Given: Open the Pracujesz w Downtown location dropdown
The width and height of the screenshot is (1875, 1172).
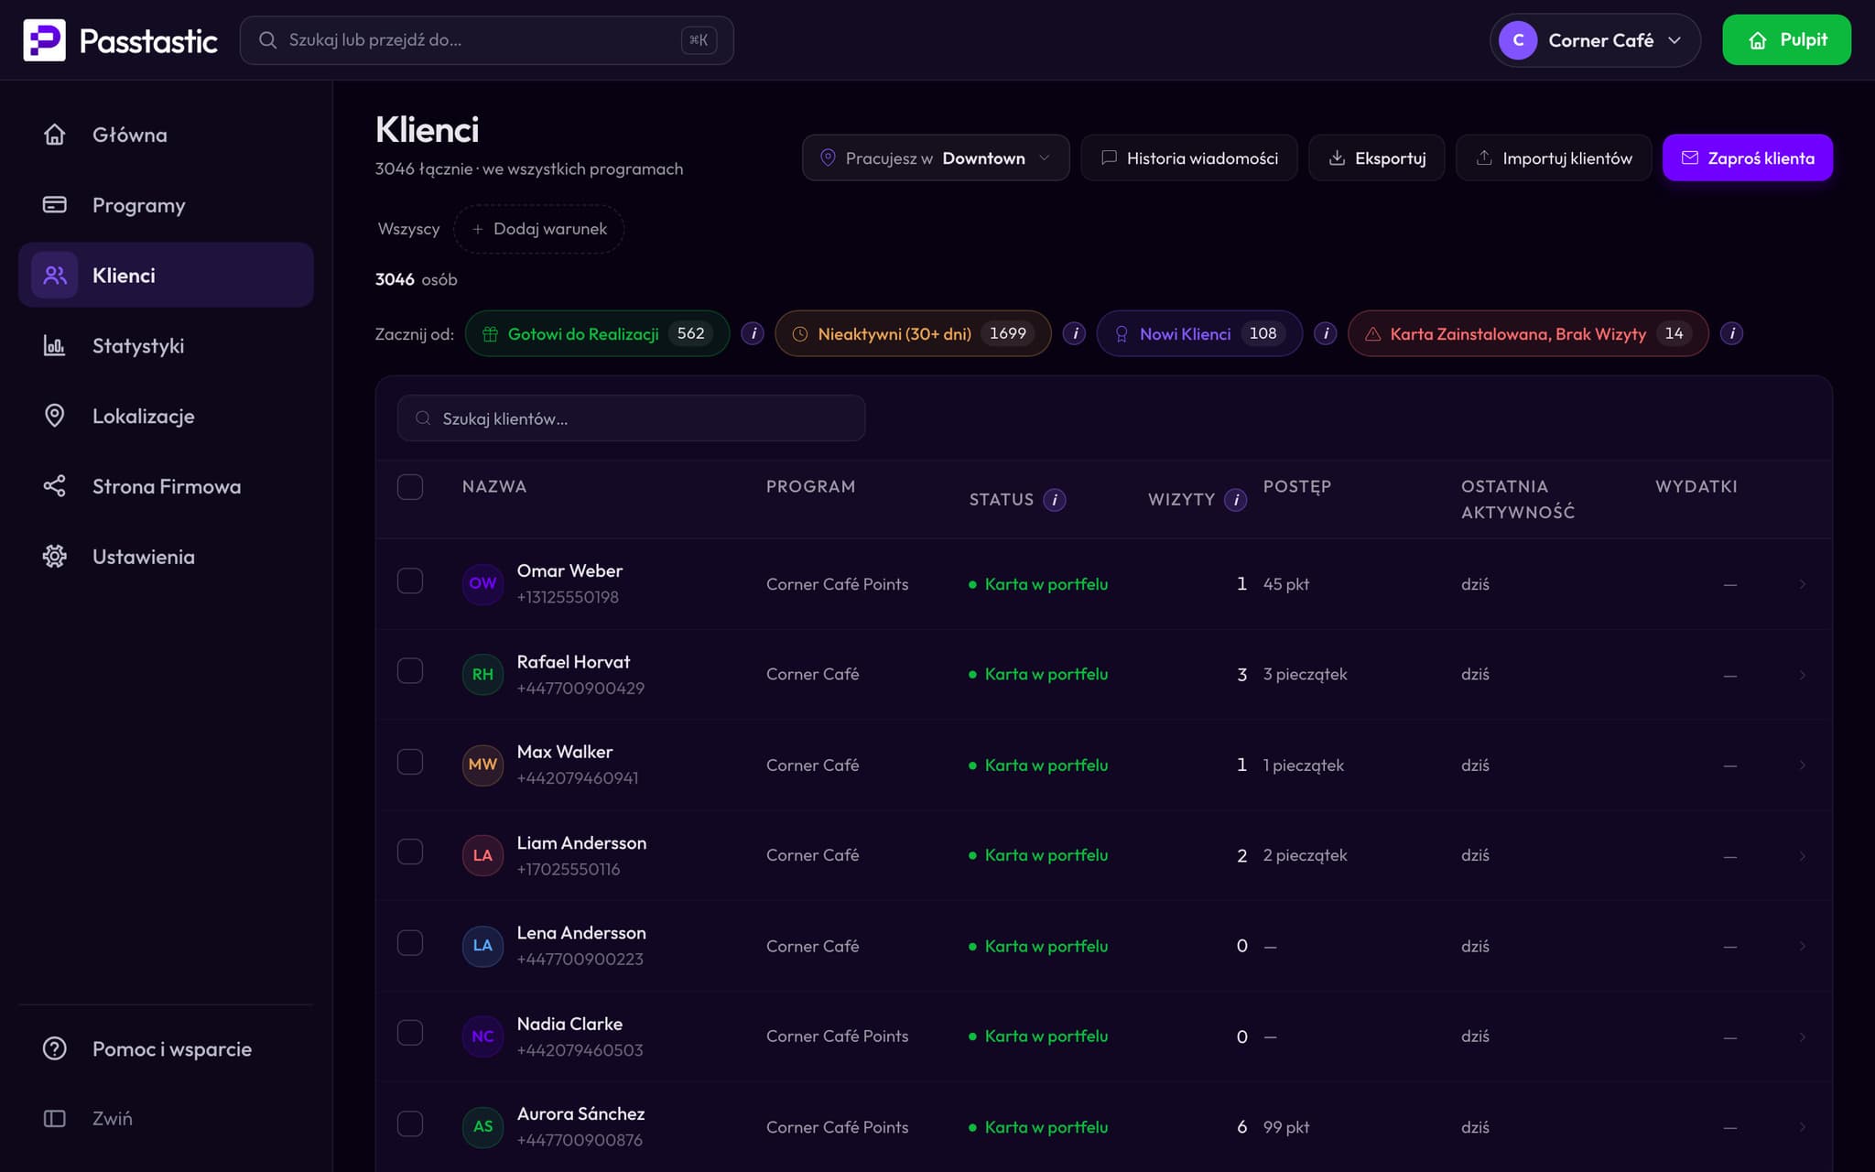Looking at the screenshot, I should pyautogui.click(x=936, y=157).
